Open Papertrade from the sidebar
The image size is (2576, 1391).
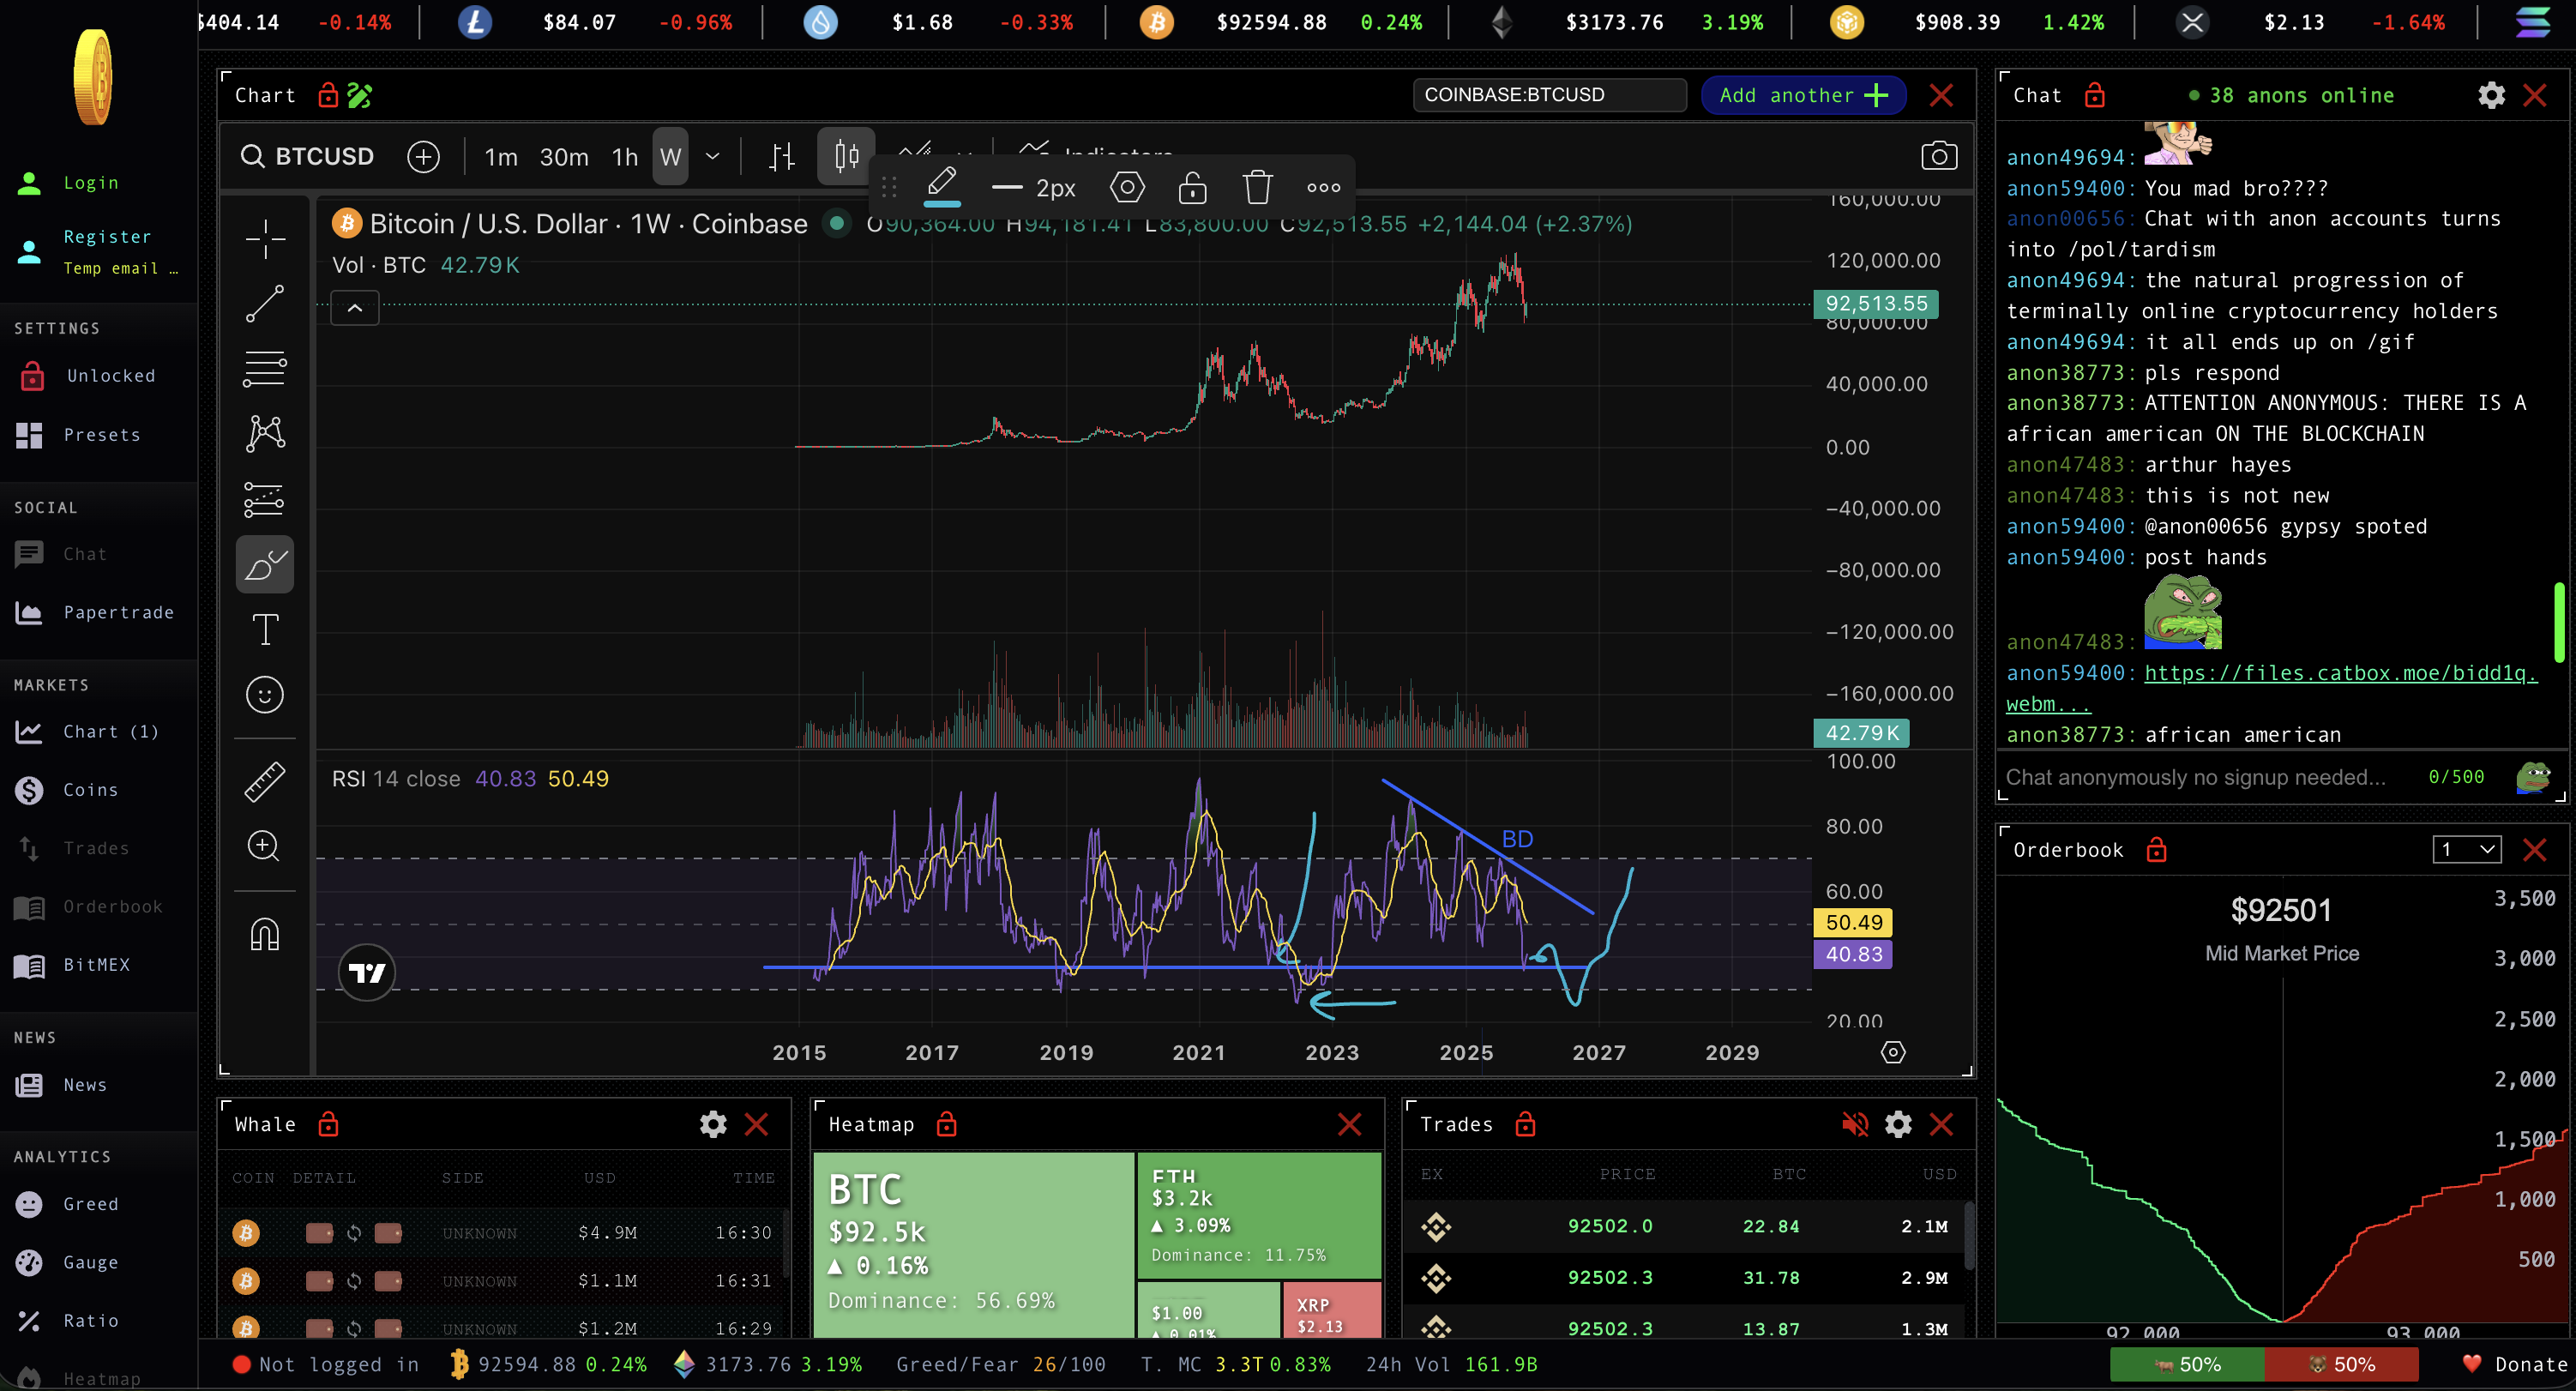coord(118,613)
